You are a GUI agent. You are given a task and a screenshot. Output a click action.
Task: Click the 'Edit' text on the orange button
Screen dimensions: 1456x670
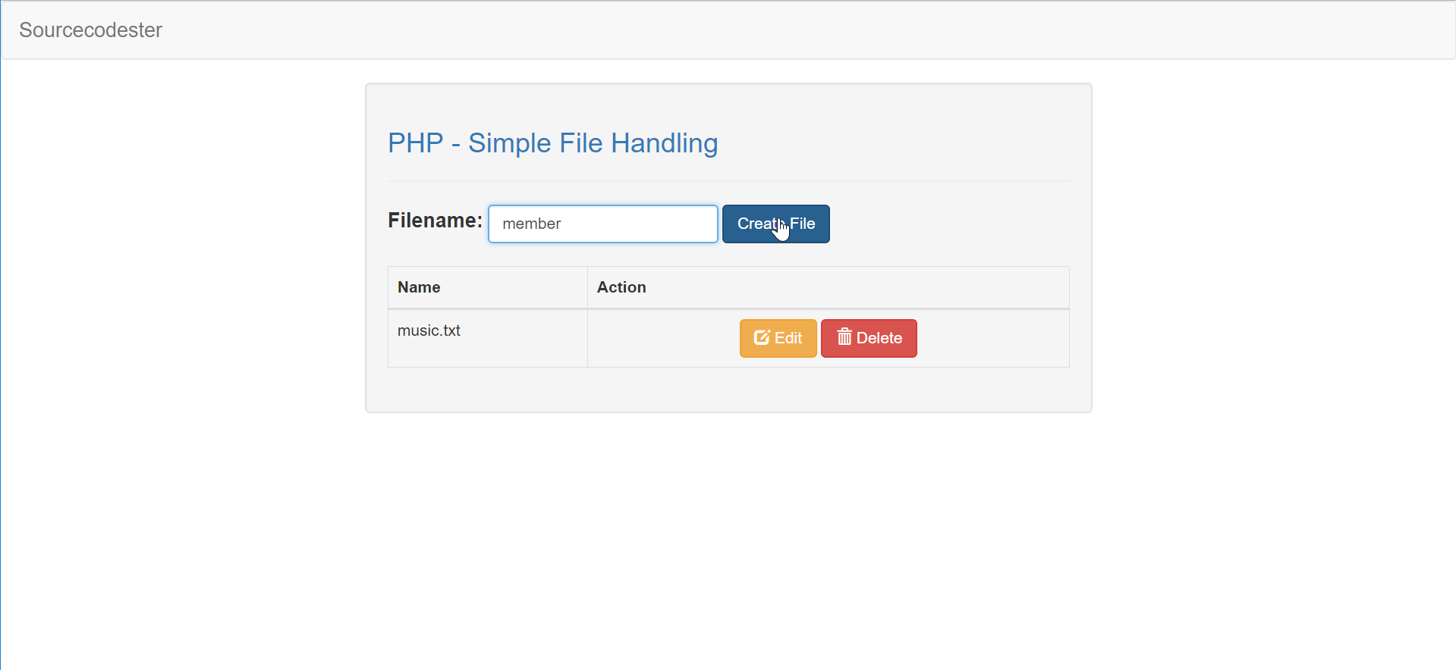tap(788, 338)
